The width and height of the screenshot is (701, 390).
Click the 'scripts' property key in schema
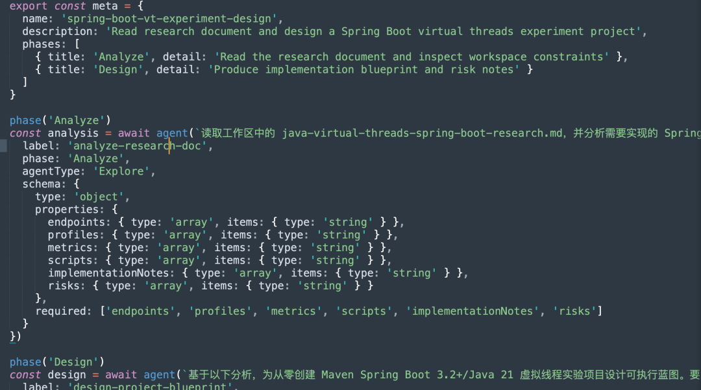tap(69, 260)
